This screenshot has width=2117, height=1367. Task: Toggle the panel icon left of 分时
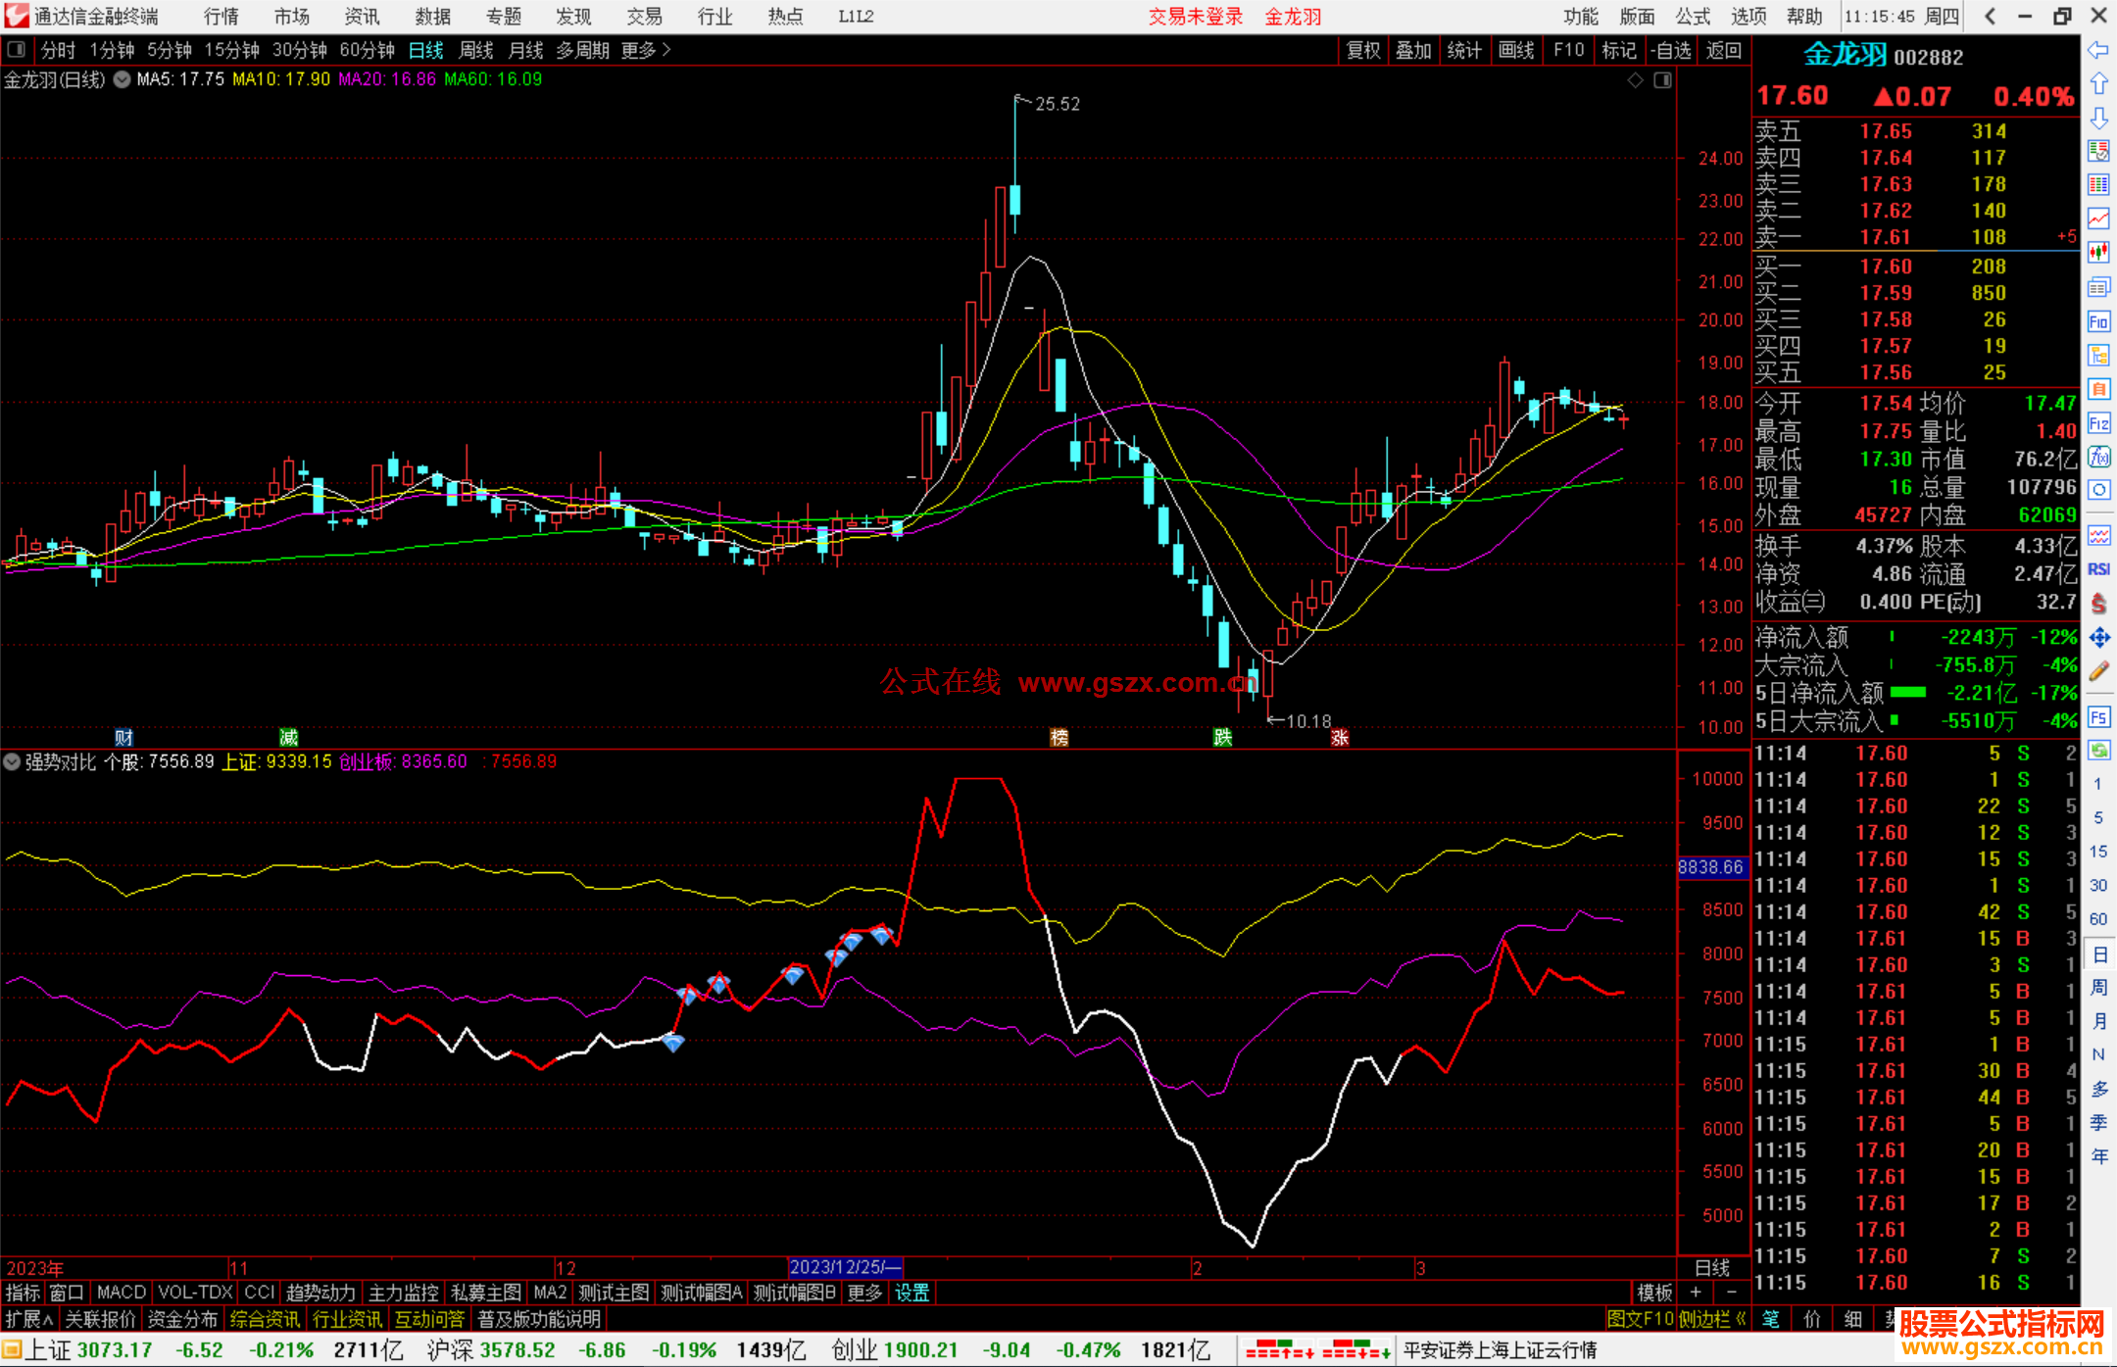coord(16,49)
